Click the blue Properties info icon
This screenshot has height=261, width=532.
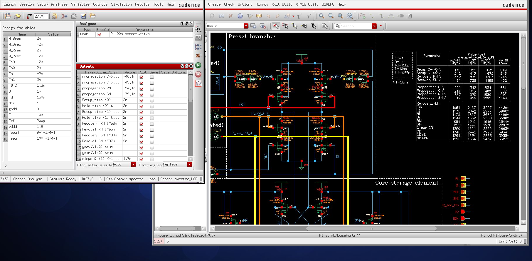[240, 16]
